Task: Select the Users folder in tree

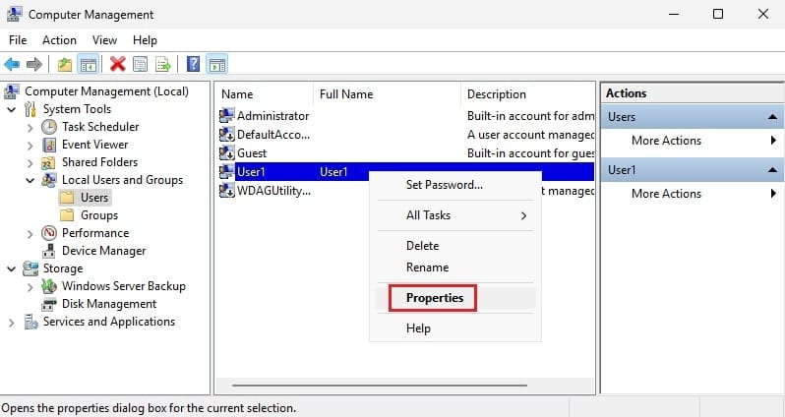Action: click(x=94, y=198)
